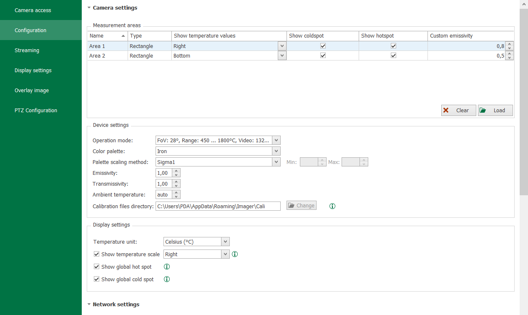Select the Configuration sidebar item
528x315 pixels.
point(41,30)
